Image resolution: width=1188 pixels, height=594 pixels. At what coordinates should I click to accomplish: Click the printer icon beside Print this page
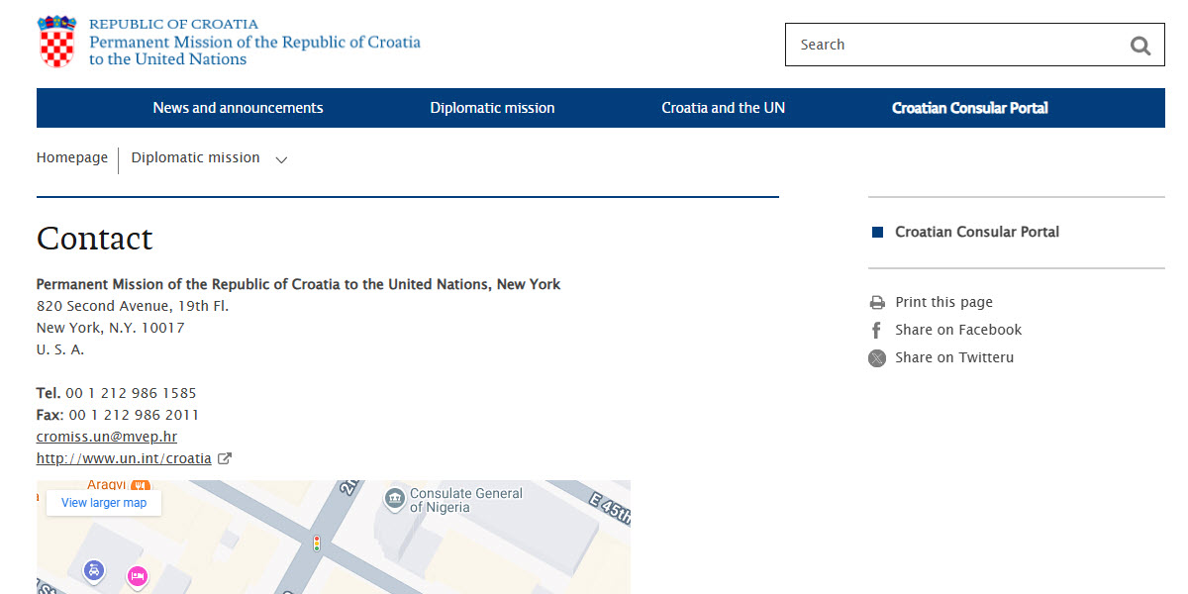(x=877, y=302)
